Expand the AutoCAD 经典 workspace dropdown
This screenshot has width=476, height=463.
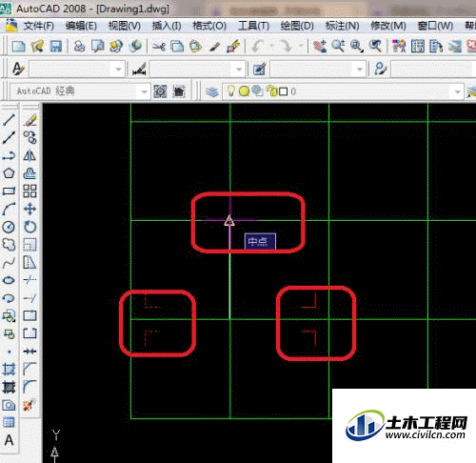[x=144, y=91]
